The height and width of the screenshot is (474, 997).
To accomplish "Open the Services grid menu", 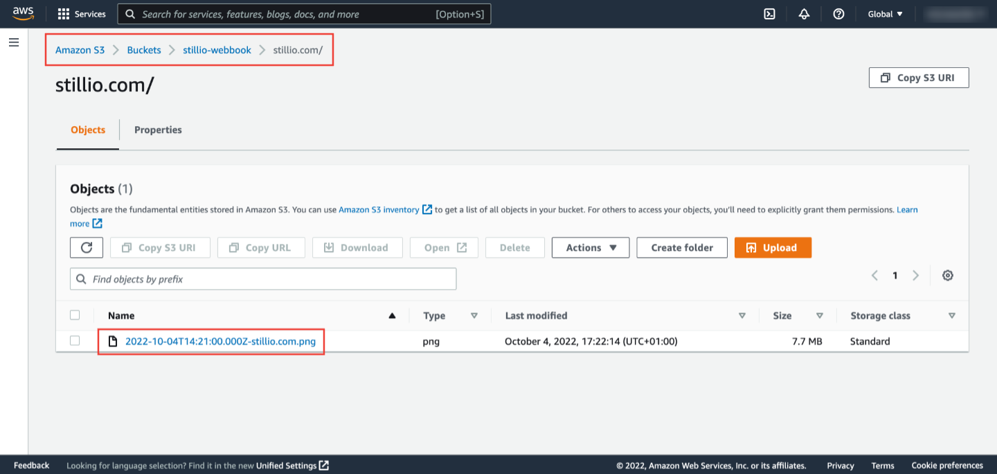I will pos(82,14).
